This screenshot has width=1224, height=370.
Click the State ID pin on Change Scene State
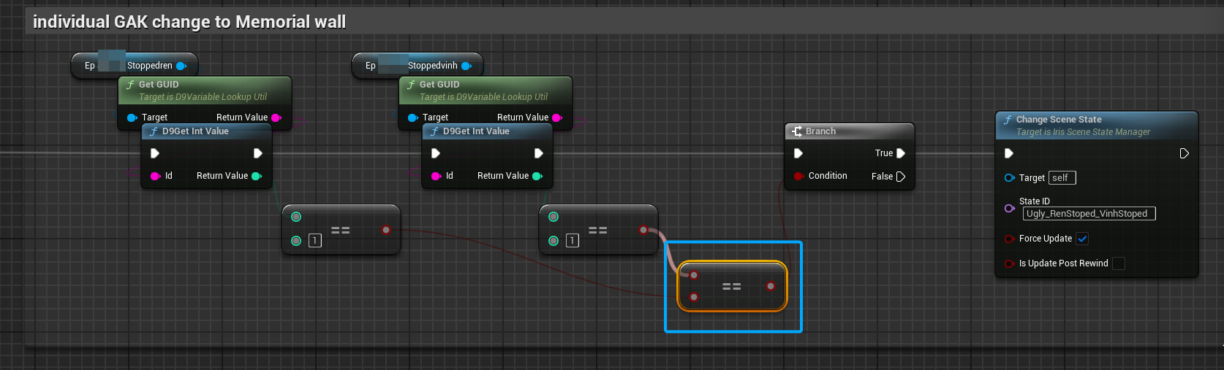point(1010,208)
